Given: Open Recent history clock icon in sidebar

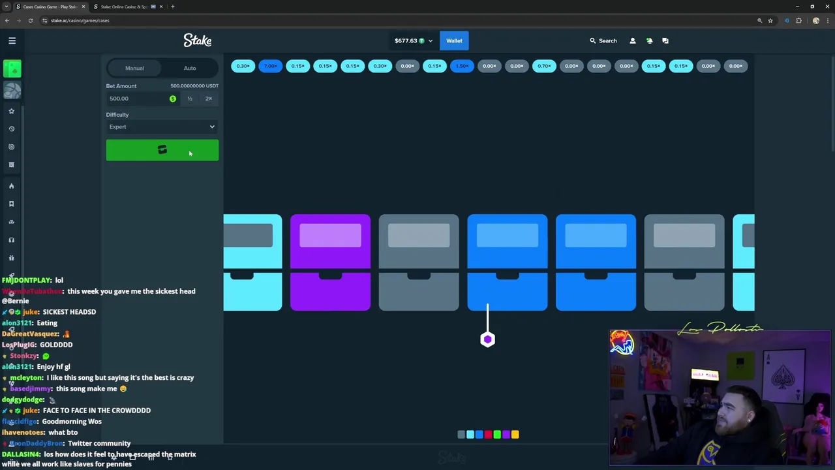Looking at the screenshot, I should pos(11,129).
